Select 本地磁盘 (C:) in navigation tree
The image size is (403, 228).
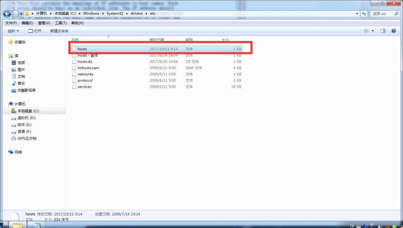point(28,111)
